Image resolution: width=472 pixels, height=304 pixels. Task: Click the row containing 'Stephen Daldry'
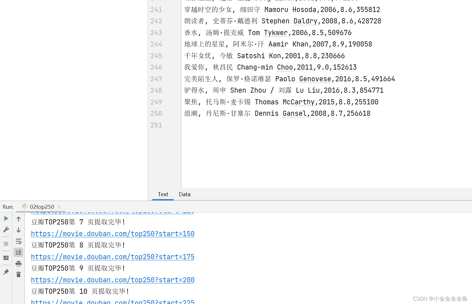pos(283,21)
